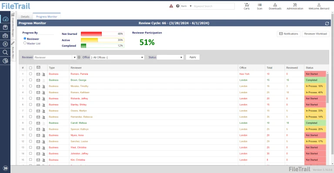The image size is (334, 173).
Task: Open the Welcome, Bernard user menu
Action: [319, 6]
